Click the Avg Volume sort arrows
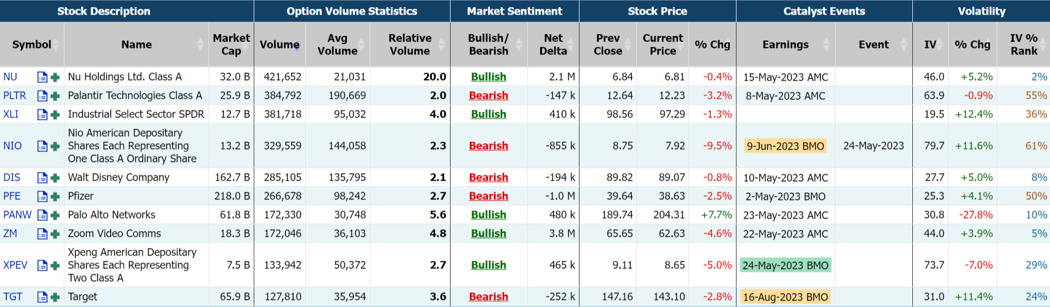Image resolution: width=1050 pixels, height=307 pixels. tap(362, 44)
